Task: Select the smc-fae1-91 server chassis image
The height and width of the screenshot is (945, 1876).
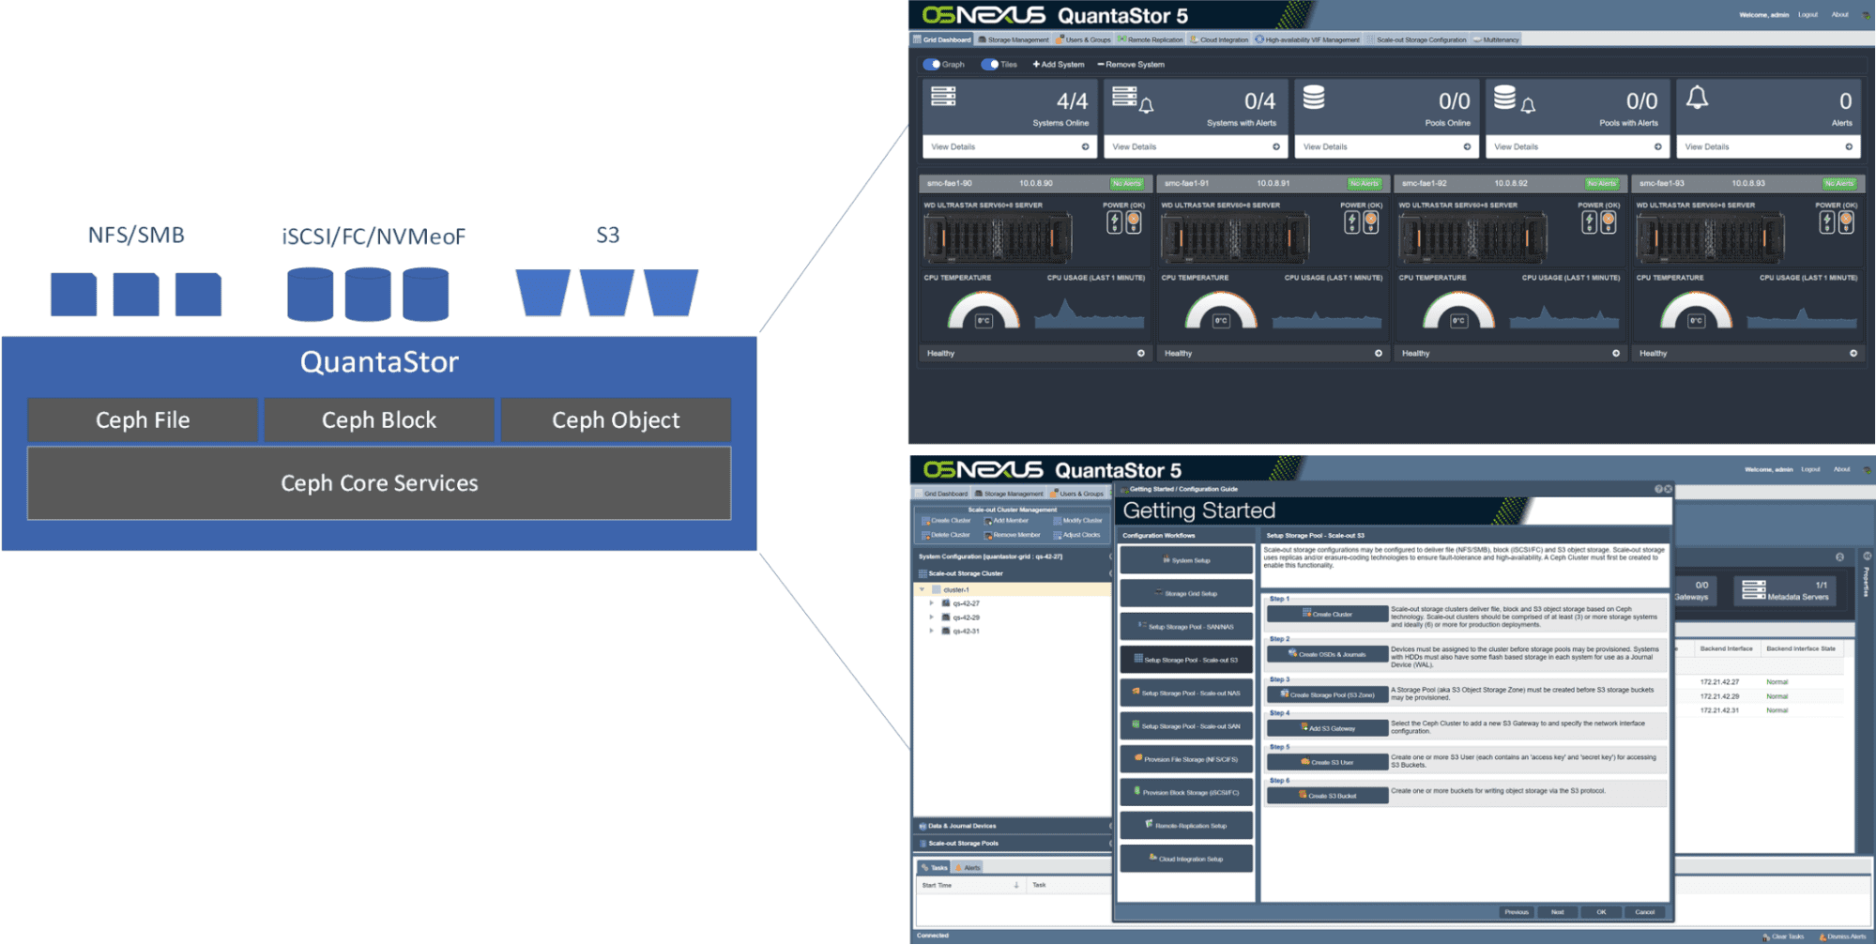Action: (x=1235, y=238)
